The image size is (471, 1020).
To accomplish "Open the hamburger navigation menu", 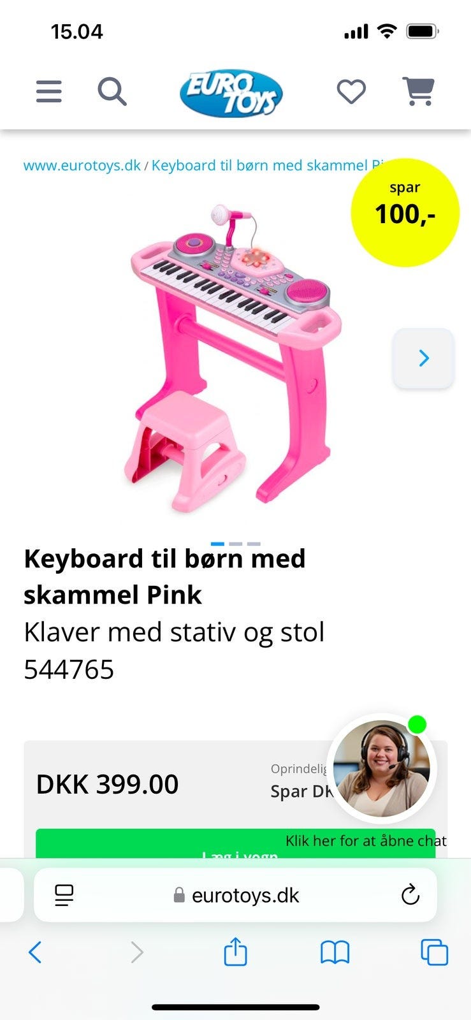I will 48,92.
